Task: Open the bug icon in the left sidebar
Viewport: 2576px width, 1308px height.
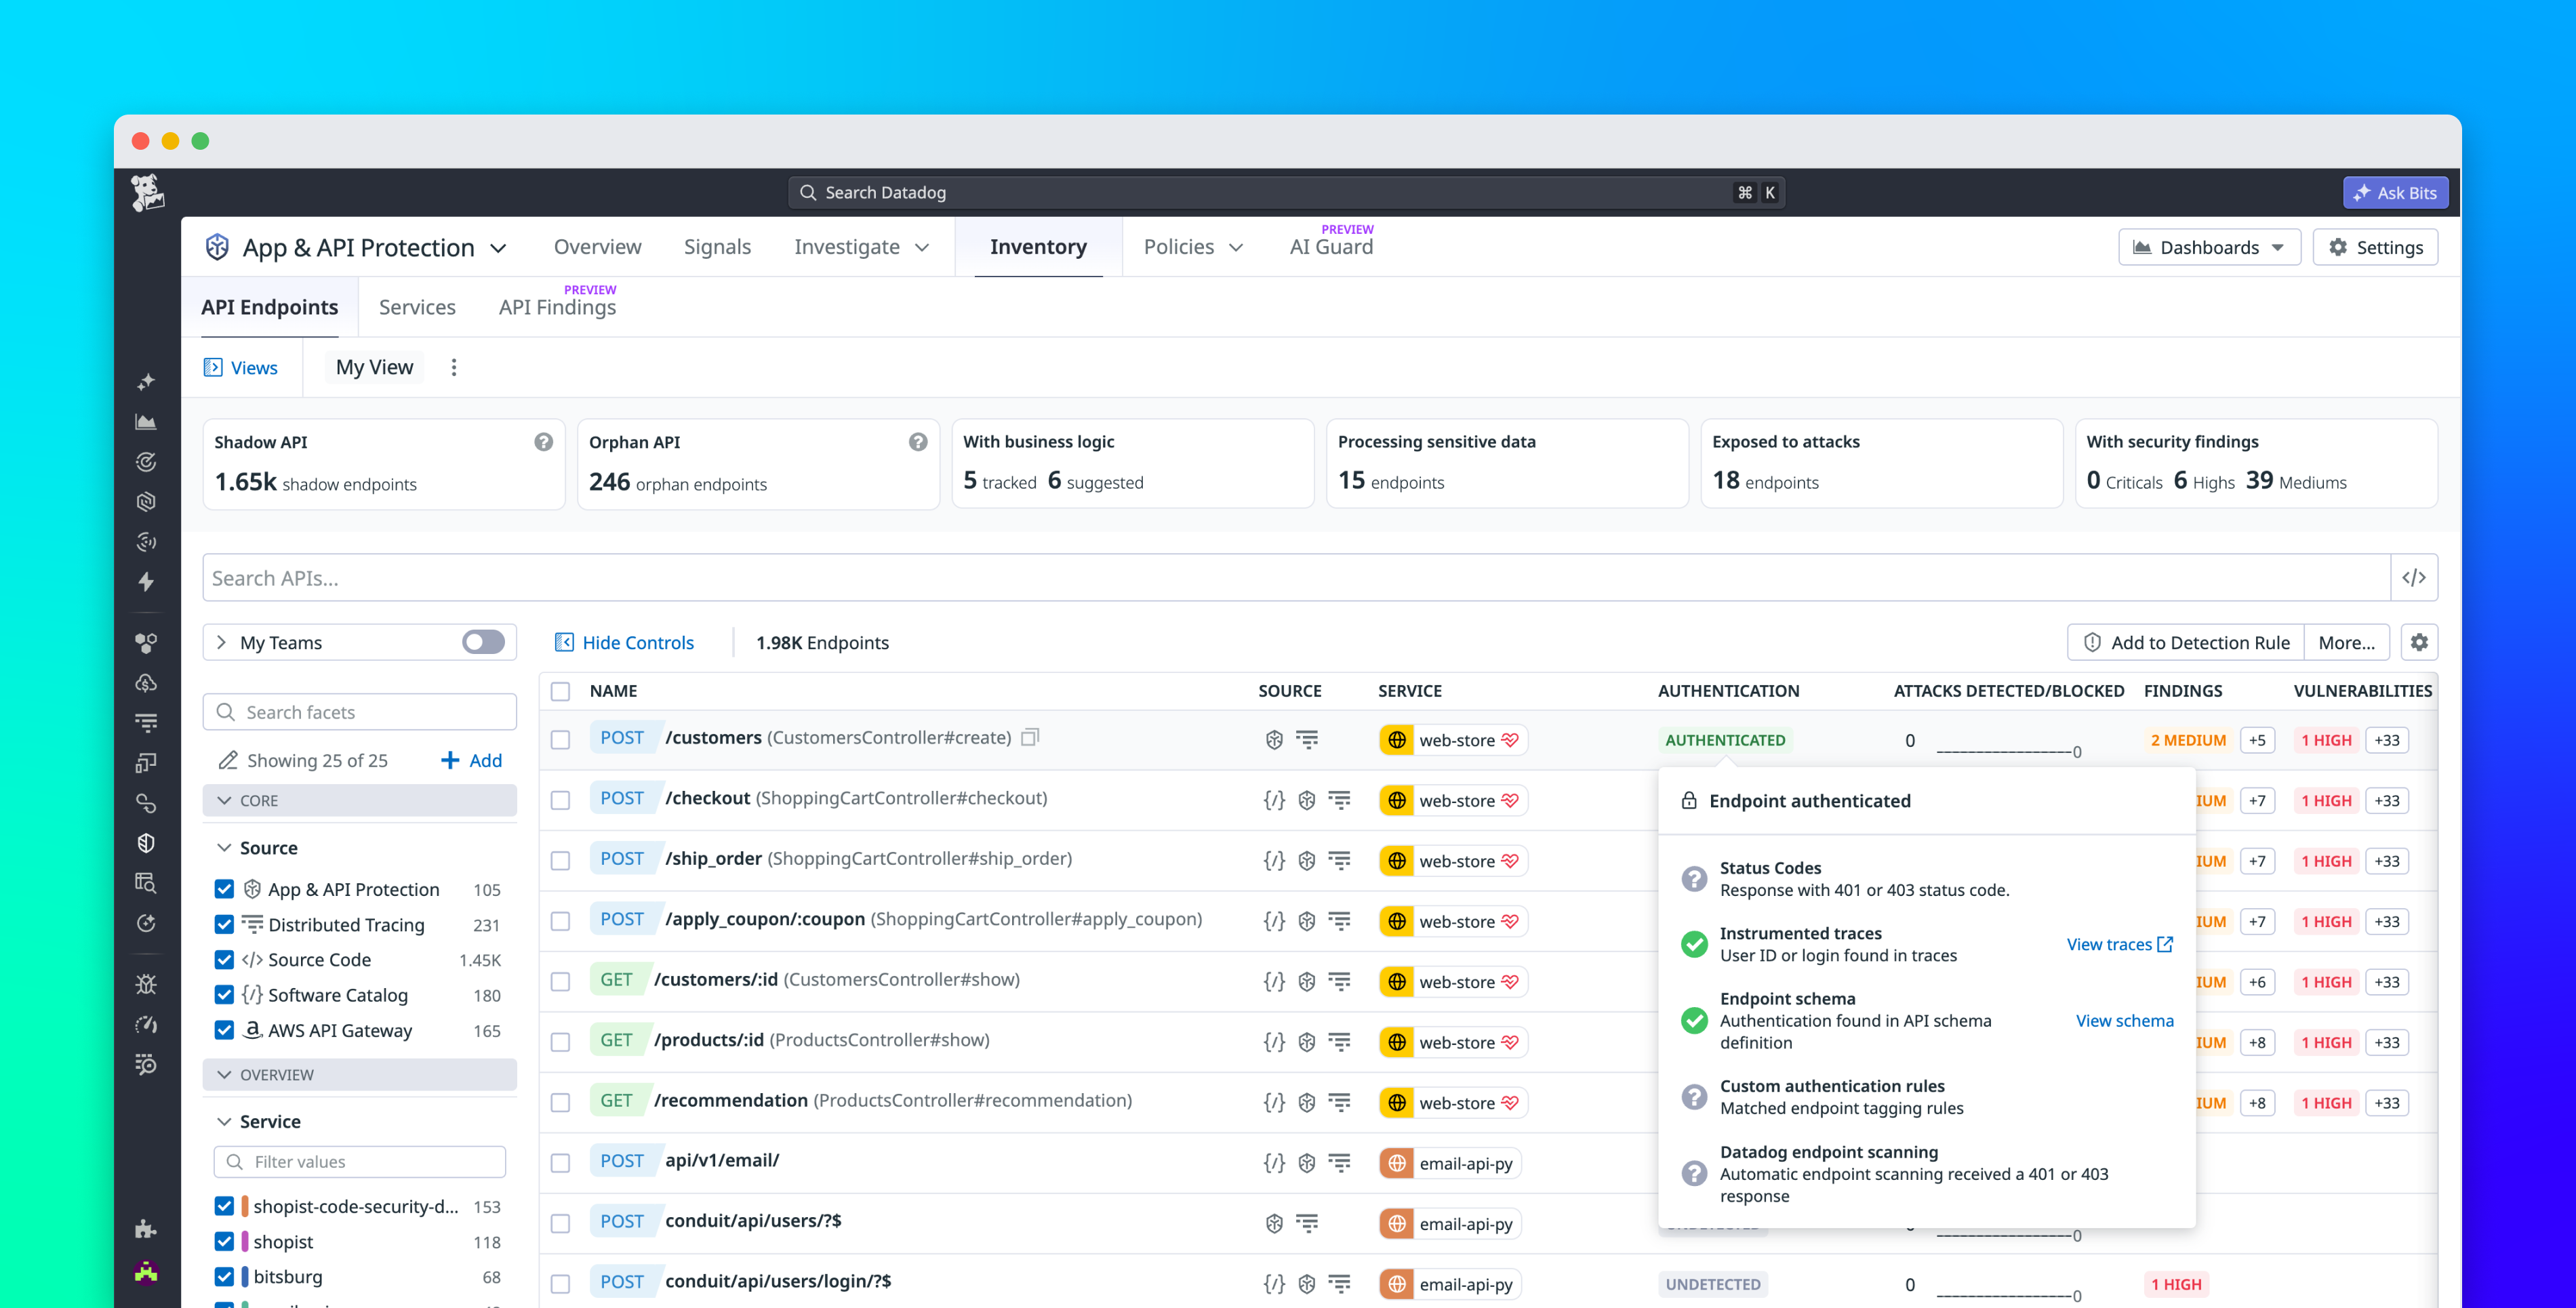Action: tap(146, 984)
